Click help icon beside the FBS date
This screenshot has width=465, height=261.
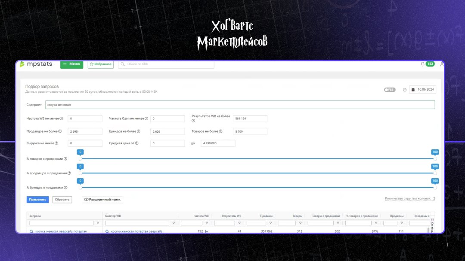pos(404,90)
